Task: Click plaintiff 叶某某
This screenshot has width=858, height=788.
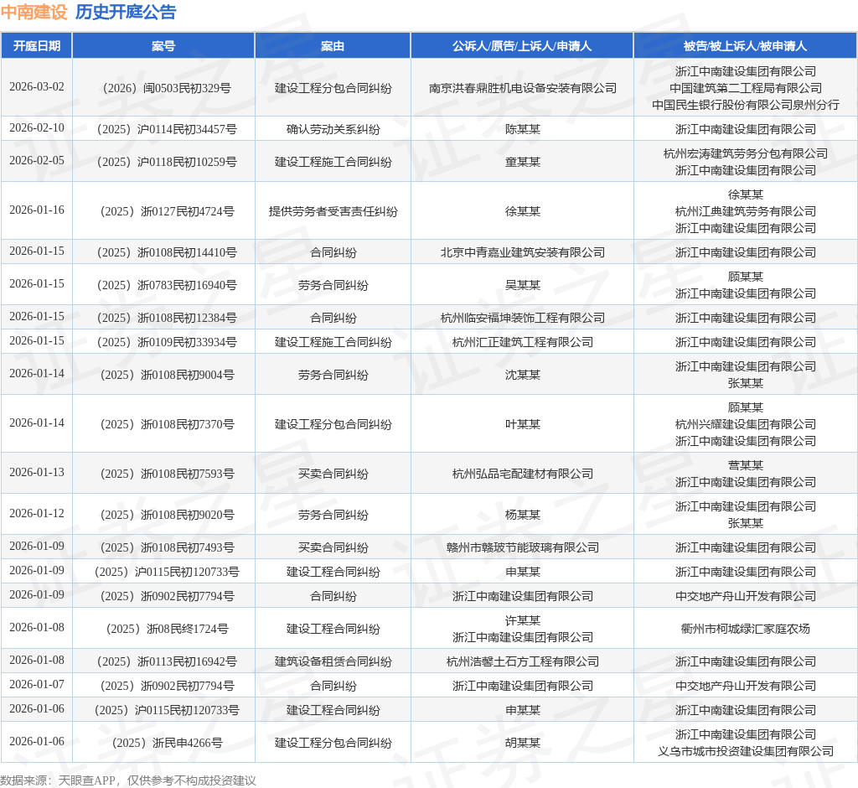Action: 523,424
